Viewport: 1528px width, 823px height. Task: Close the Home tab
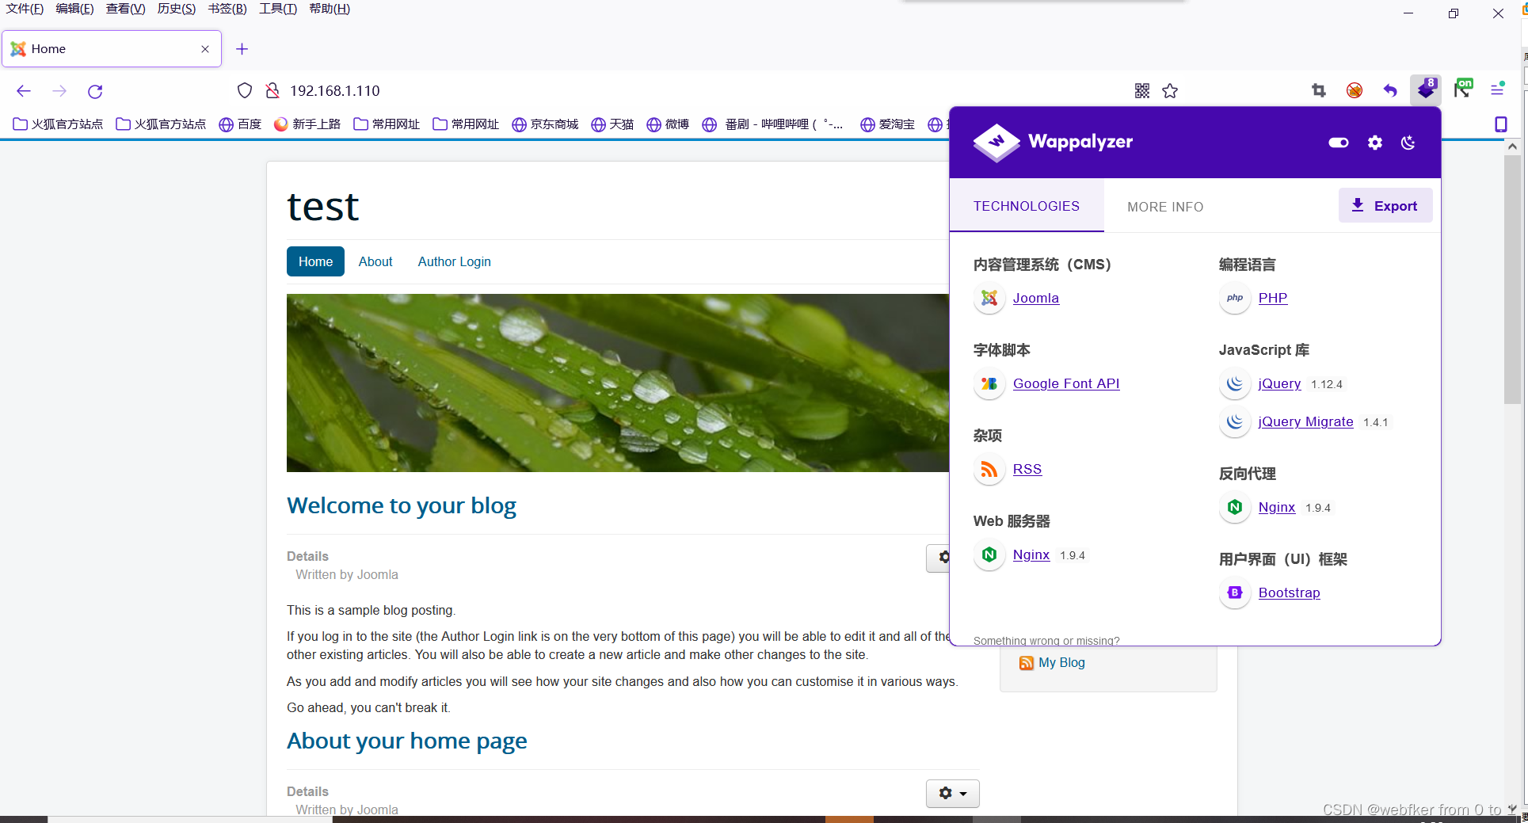click(x=205, y=49)
